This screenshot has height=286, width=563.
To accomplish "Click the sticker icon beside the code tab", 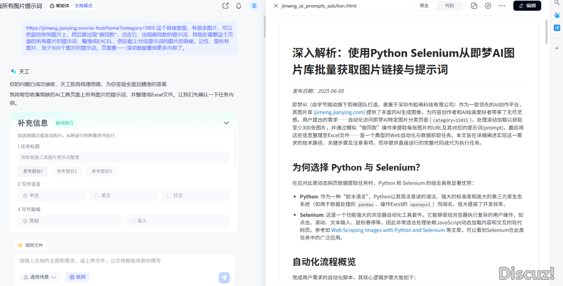I will (x=474, y=6).
